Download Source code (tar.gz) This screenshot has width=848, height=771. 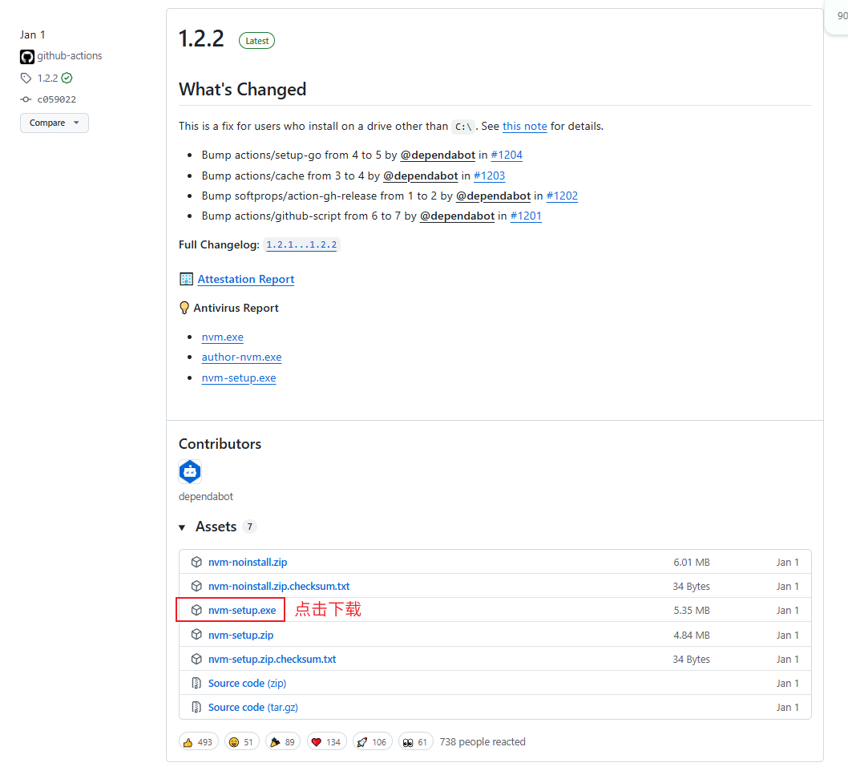253,707
